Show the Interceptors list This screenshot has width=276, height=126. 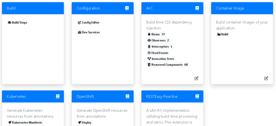coord(160,47)
